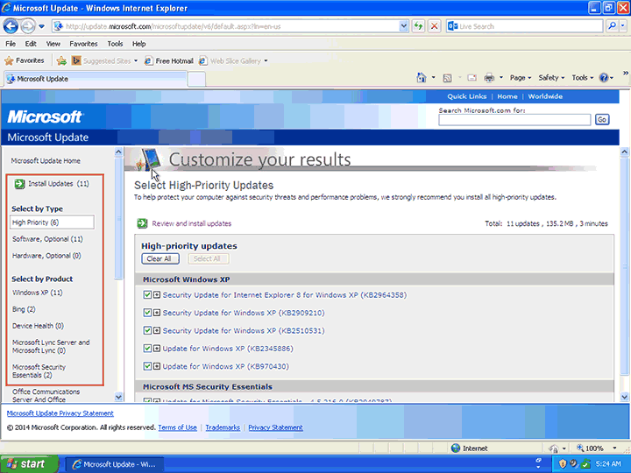Click green arrow icon beside Review and install updates
The image size is (631, 473).
[142, 223]
